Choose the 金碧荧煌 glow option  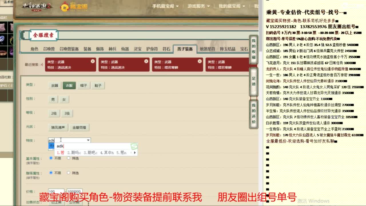[79, 128]
